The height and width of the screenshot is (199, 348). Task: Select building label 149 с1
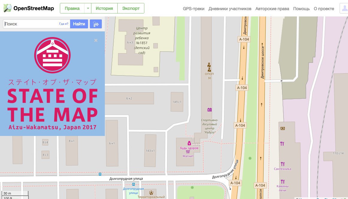coord(177,102)
